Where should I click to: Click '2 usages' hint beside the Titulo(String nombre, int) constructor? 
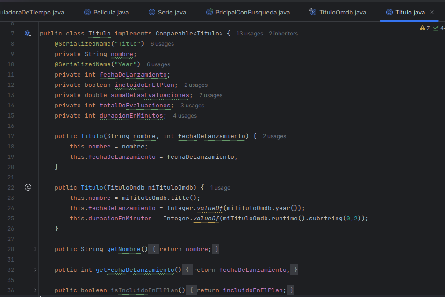click(274, 136)
